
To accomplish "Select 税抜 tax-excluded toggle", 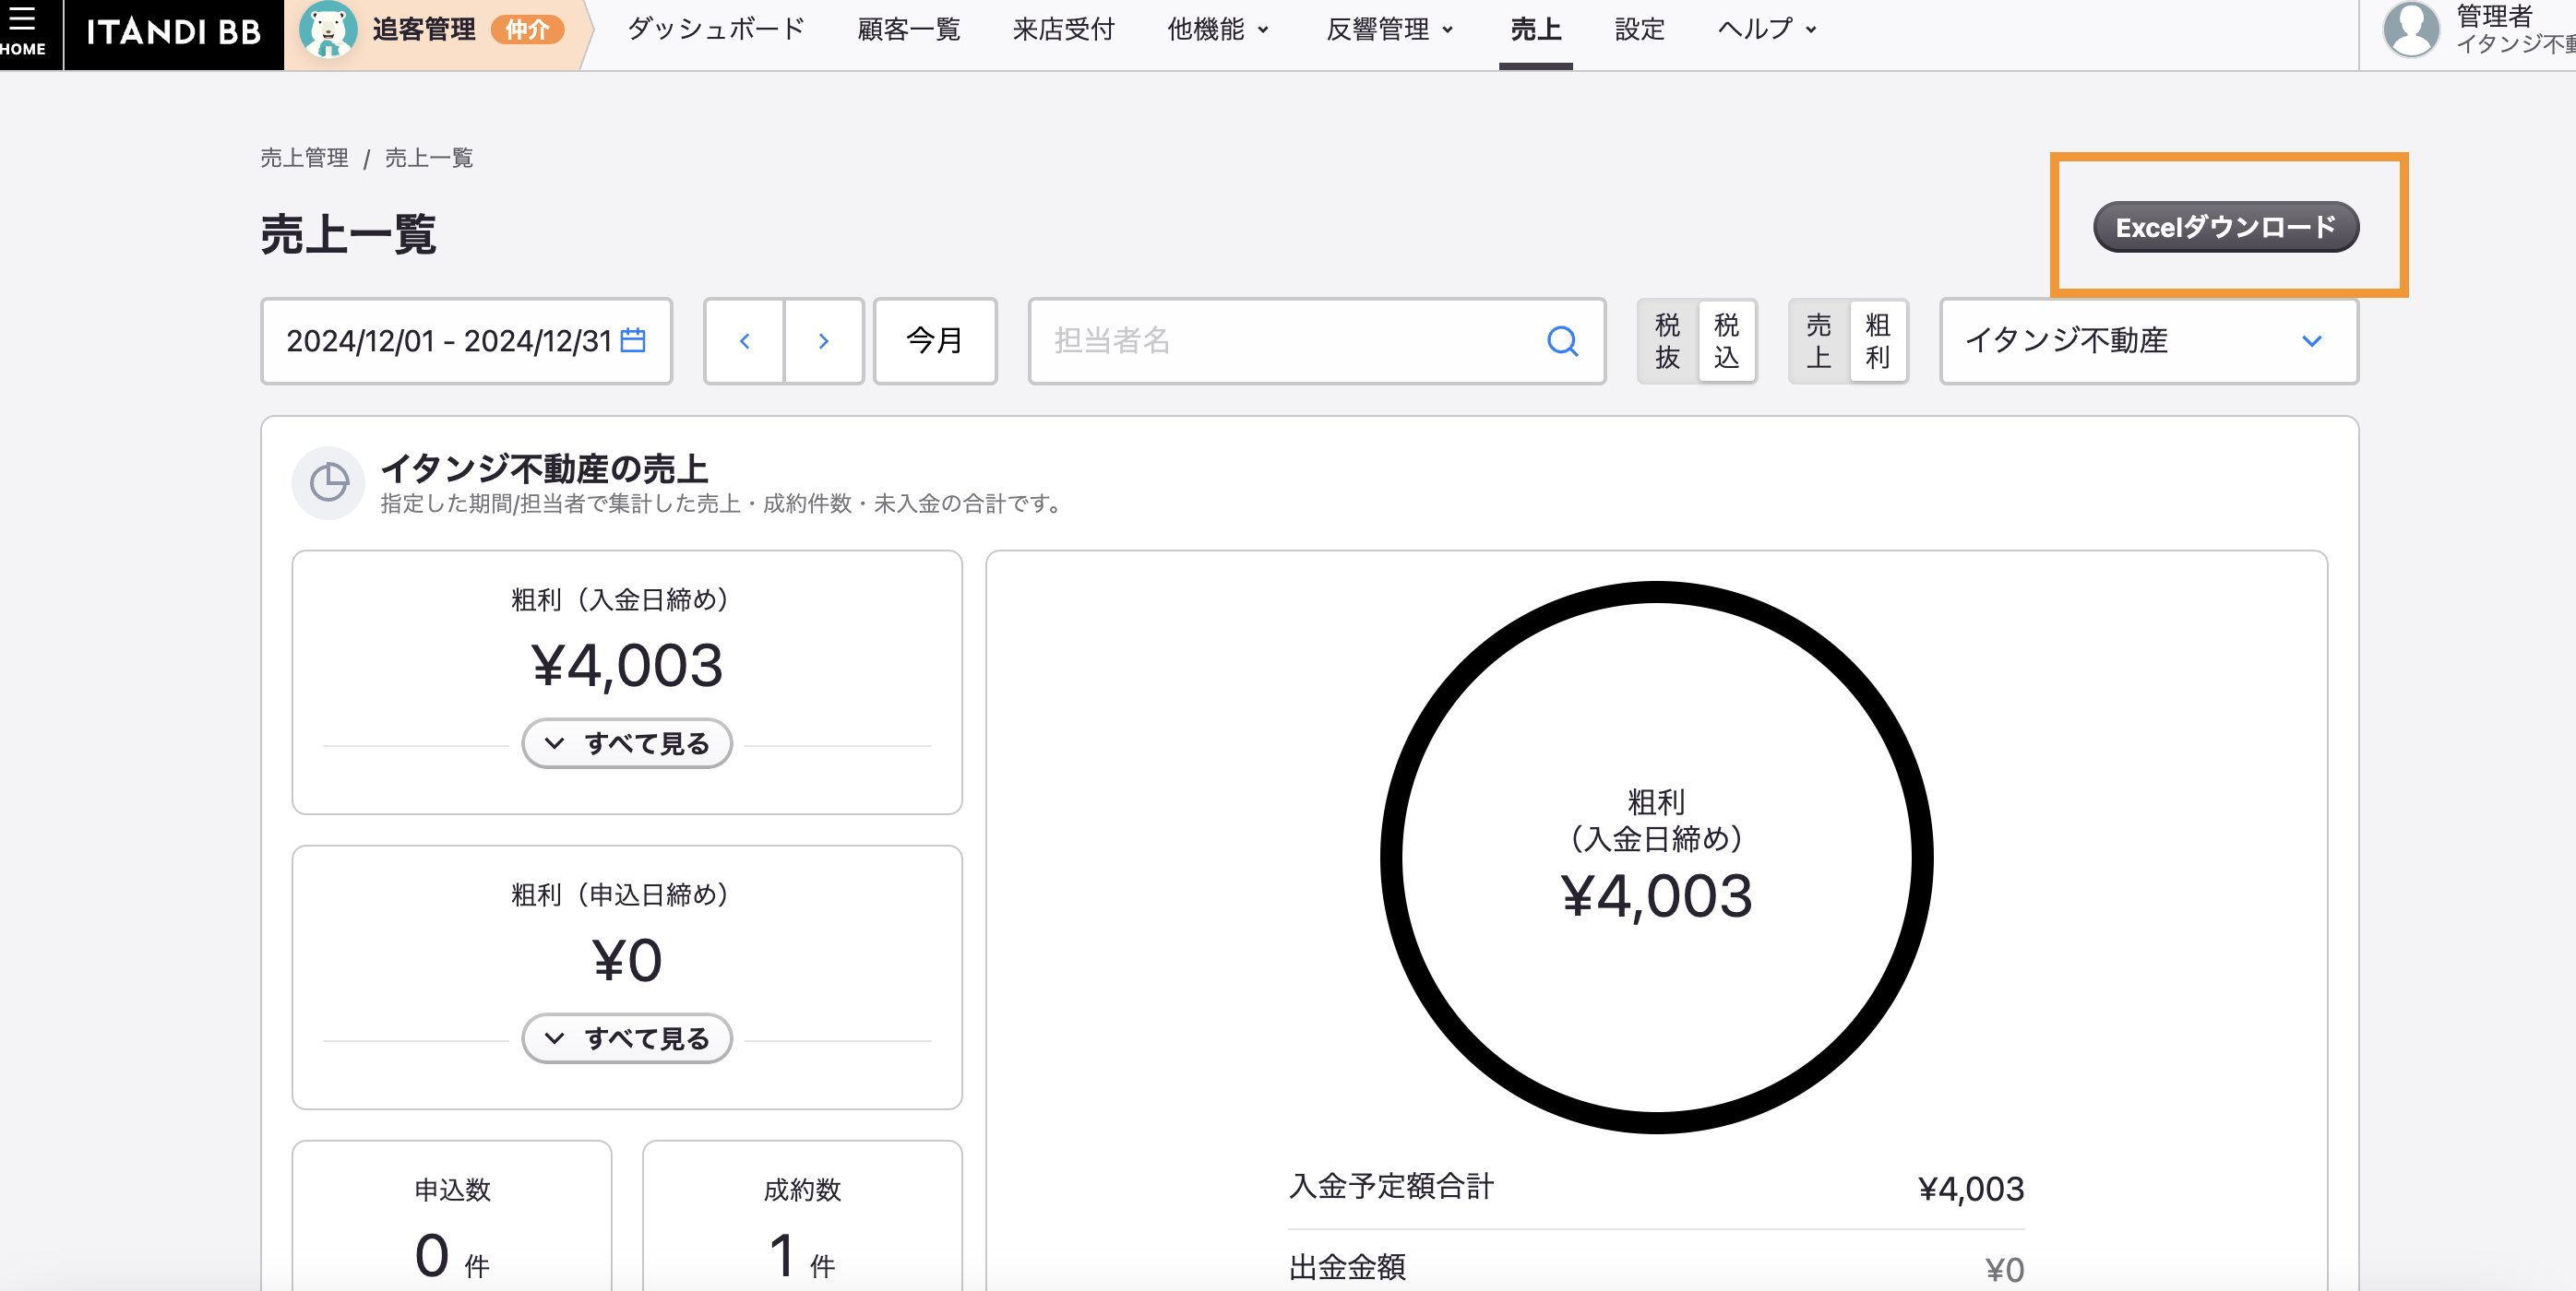I will coord(1667,341).
